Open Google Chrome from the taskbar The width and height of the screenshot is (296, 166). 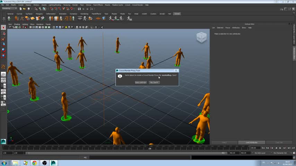pyautogui.click(x=35, y=163)
